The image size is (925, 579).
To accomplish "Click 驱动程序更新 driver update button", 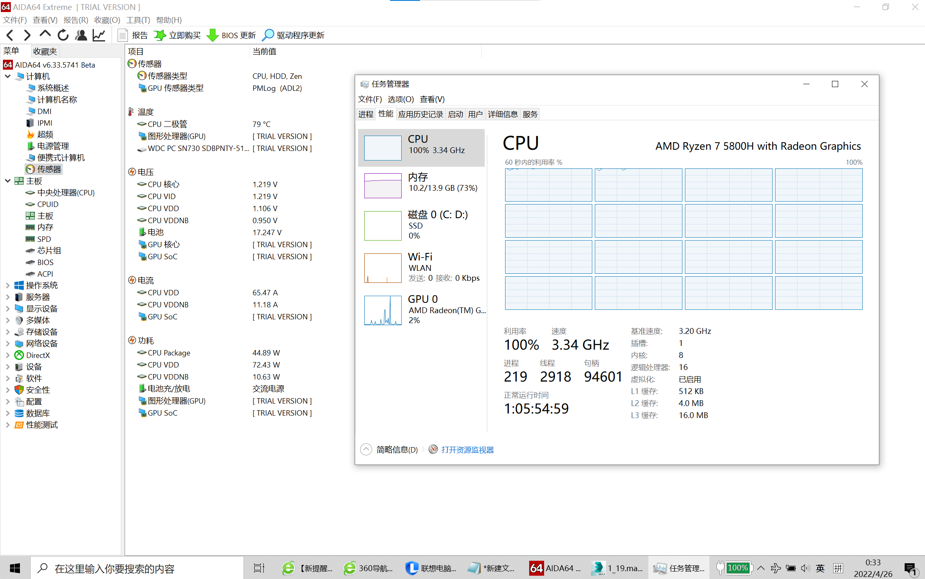I will pyautogui.click(x=293, y=35).
